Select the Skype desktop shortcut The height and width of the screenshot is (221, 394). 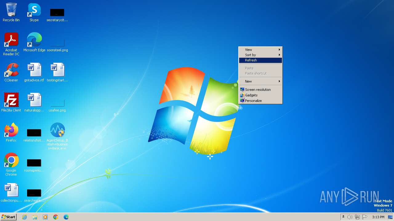(x=34, y=12)
